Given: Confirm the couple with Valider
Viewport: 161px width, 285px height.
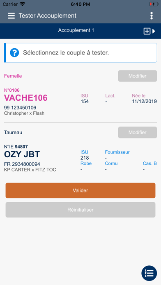Looking at the screenshot, I should pyautogui.click(x=80, y=190).
